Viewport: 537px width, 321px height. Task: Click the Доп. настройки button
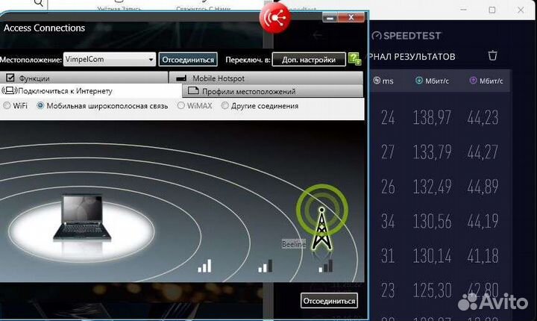pyautogui.click(x=309, y=60)
